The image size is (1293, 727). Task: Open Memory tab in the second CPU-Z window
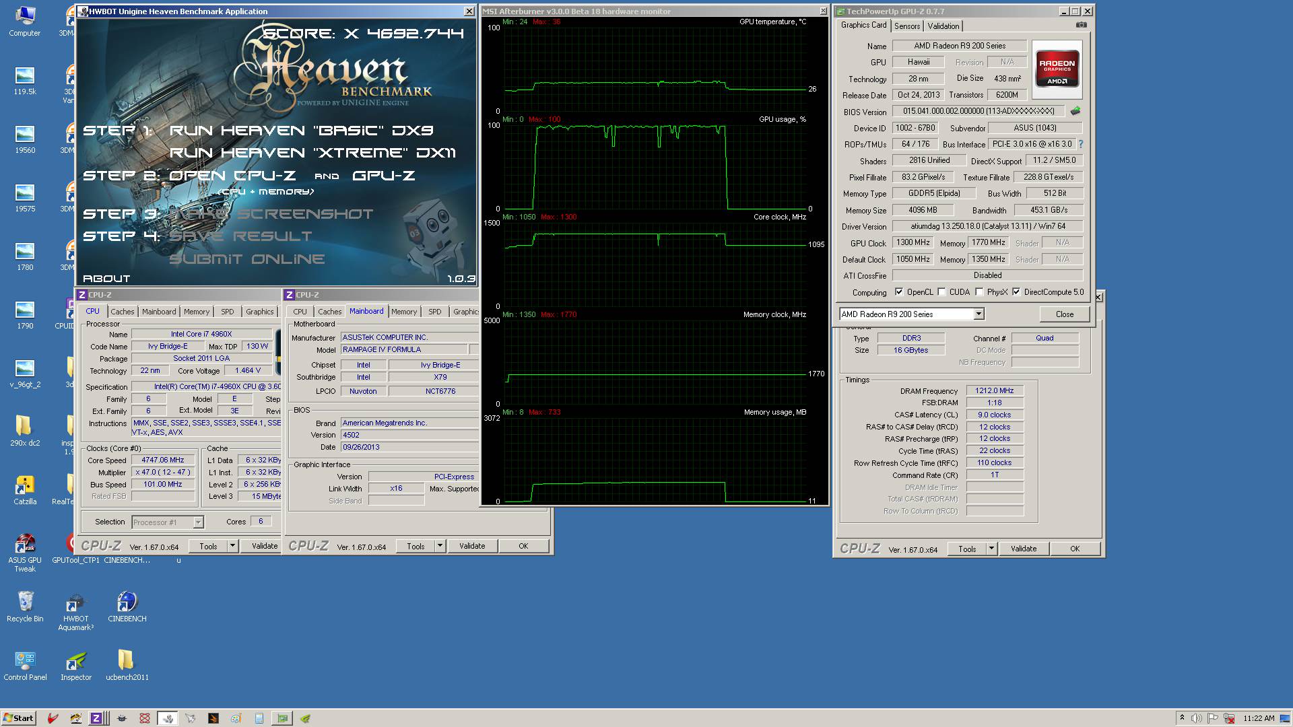(404, 312)
